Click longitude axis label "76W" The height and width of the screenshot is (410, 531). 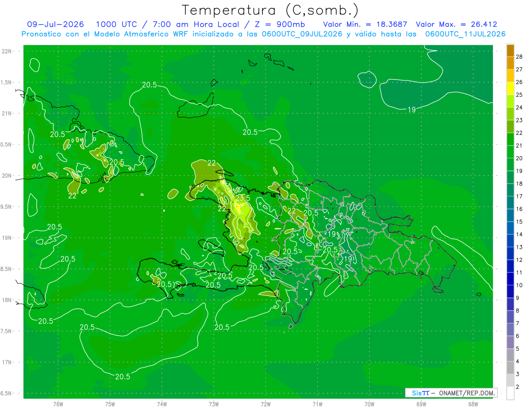pyautogui.click(x=58, y=404)
